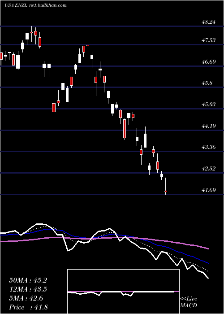
Task: Click the 47.53 price level label
Action: [209, 40]
